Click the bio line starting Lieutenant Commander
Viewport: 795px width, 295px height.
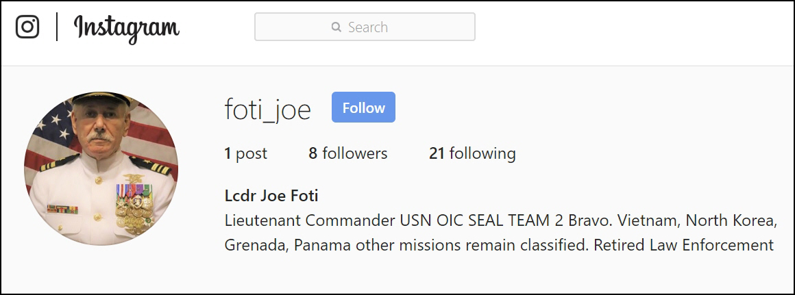pyautogui.click(x=500, y=221)
